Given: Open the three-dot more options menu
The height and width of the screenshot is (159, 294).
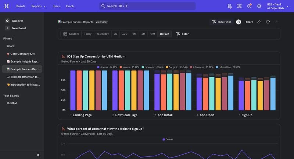Looking at the screenshot, I should 277,22.
